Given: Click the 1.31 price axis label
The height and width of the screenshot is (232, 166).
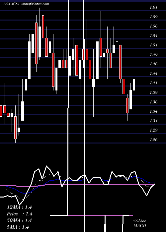Looking at the screenshot, I should pyautogui.click(x=153, y=121).
